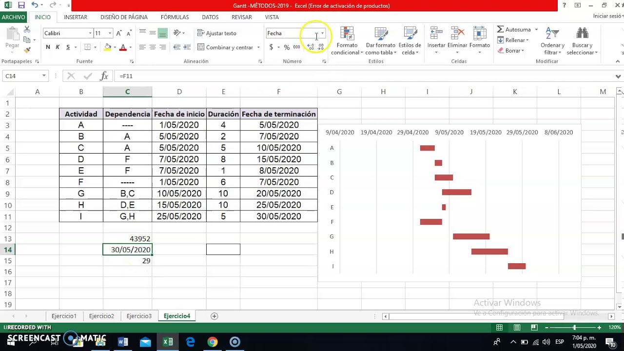Add new sheet with plus button

pos(214,316)
